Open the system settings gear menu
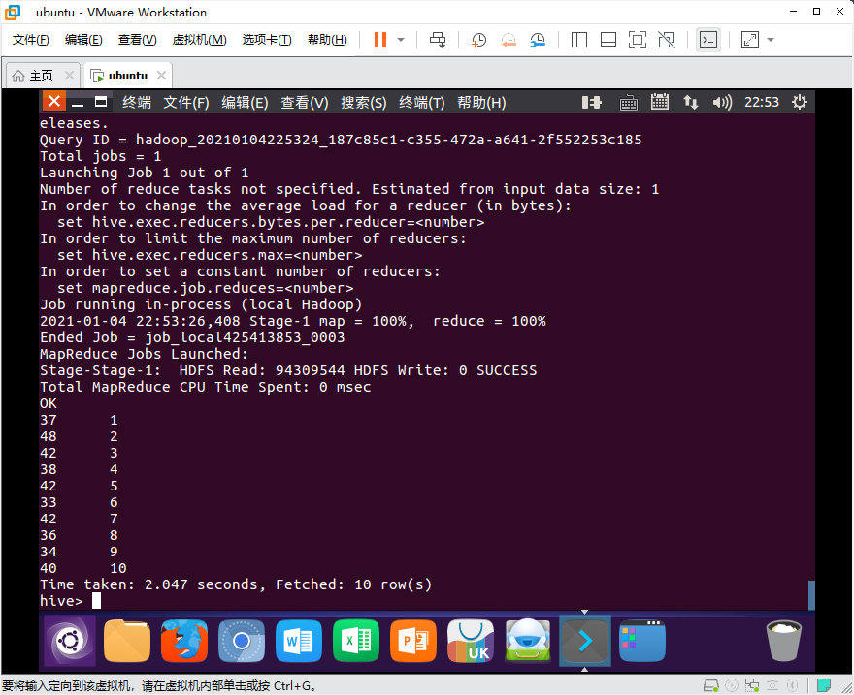Viewport: 854px width, 695px height. 799,102
